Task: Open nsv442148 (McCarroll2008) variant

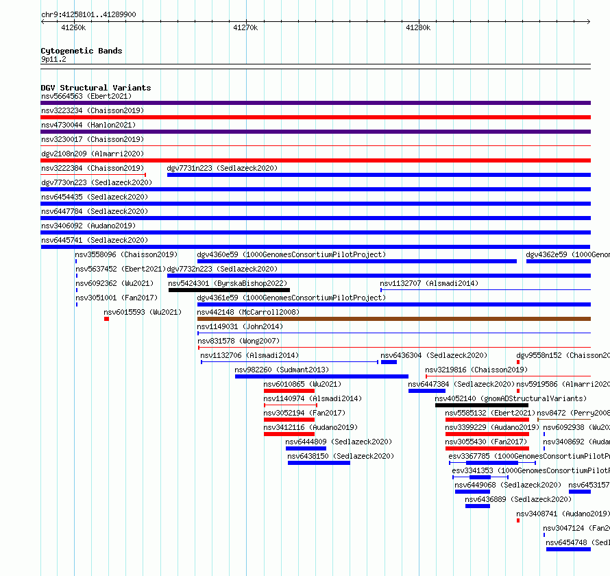Action: (248, 312)
